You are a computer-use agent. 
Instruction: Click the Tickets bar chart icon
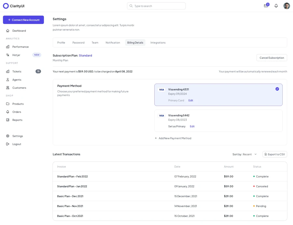pyautogui.click(x=8, y=71)
